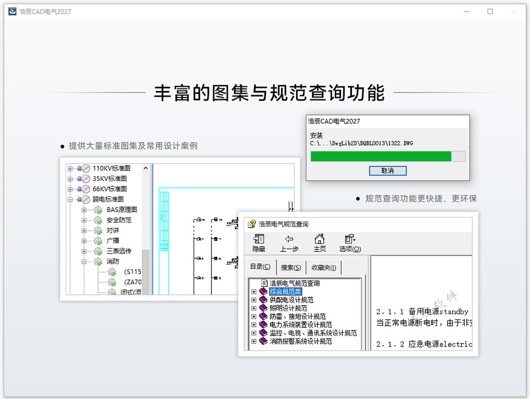Click the gear icon of 消防
The image size is (530, 399).
(98, 261)
